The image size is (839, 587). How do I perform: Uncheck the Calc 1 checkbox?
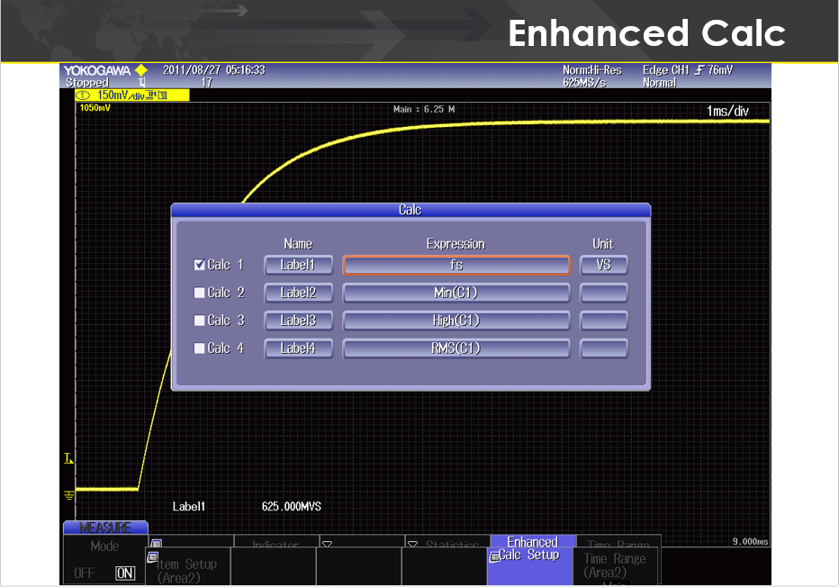199,266
